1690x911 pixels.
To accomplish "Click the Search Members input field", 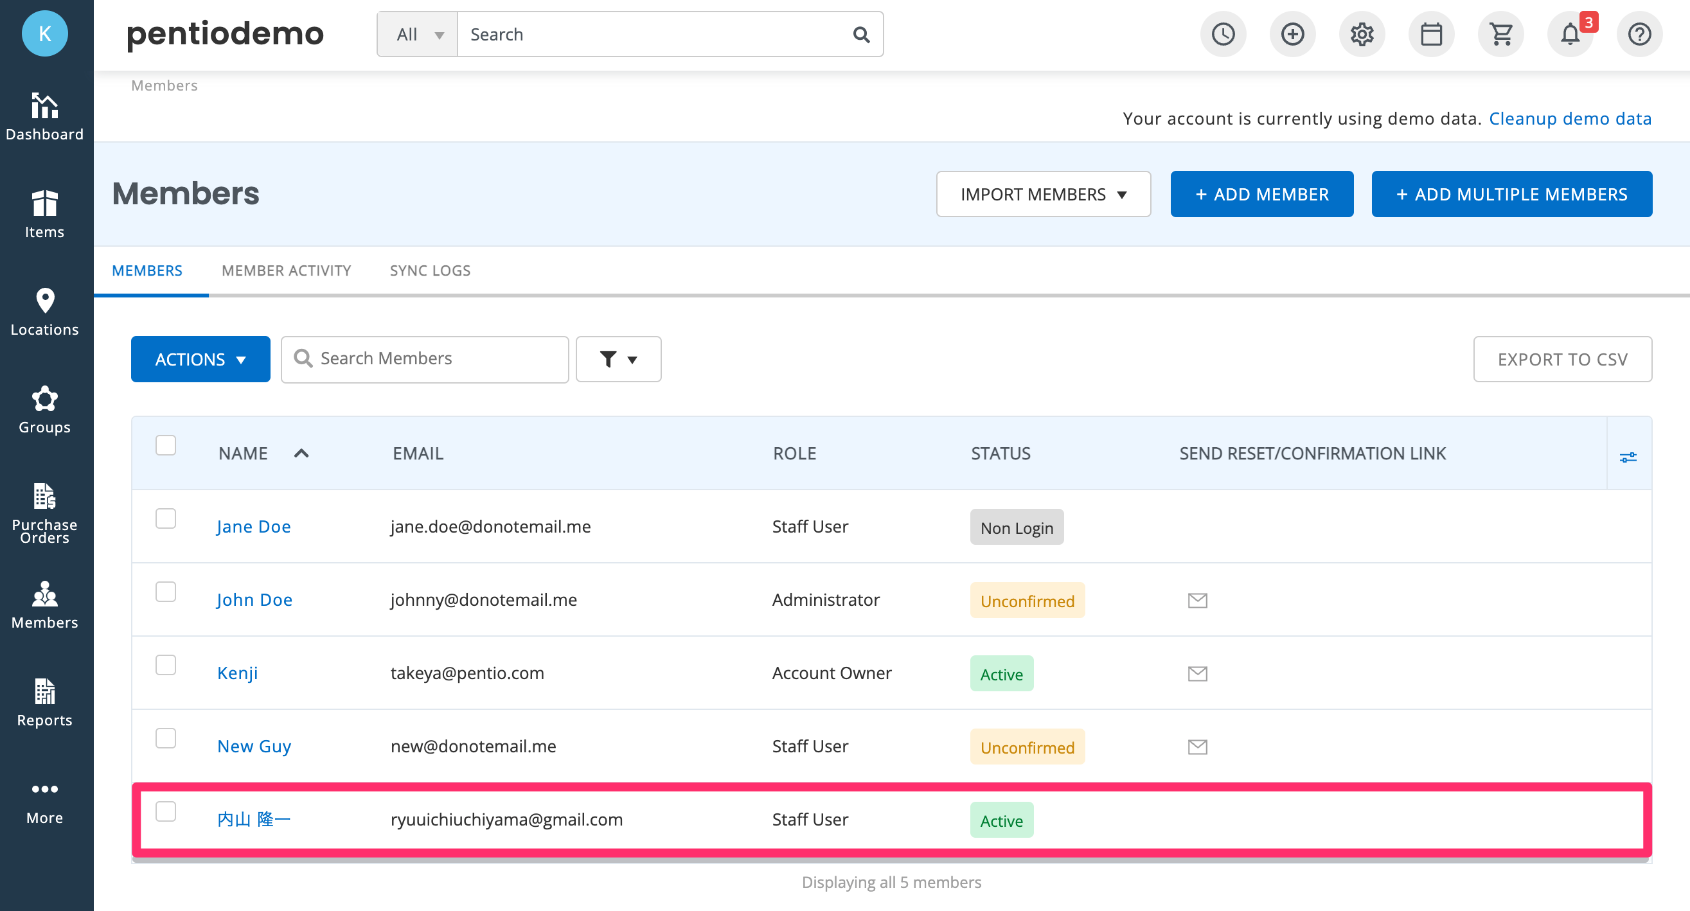I will (425, 358).
